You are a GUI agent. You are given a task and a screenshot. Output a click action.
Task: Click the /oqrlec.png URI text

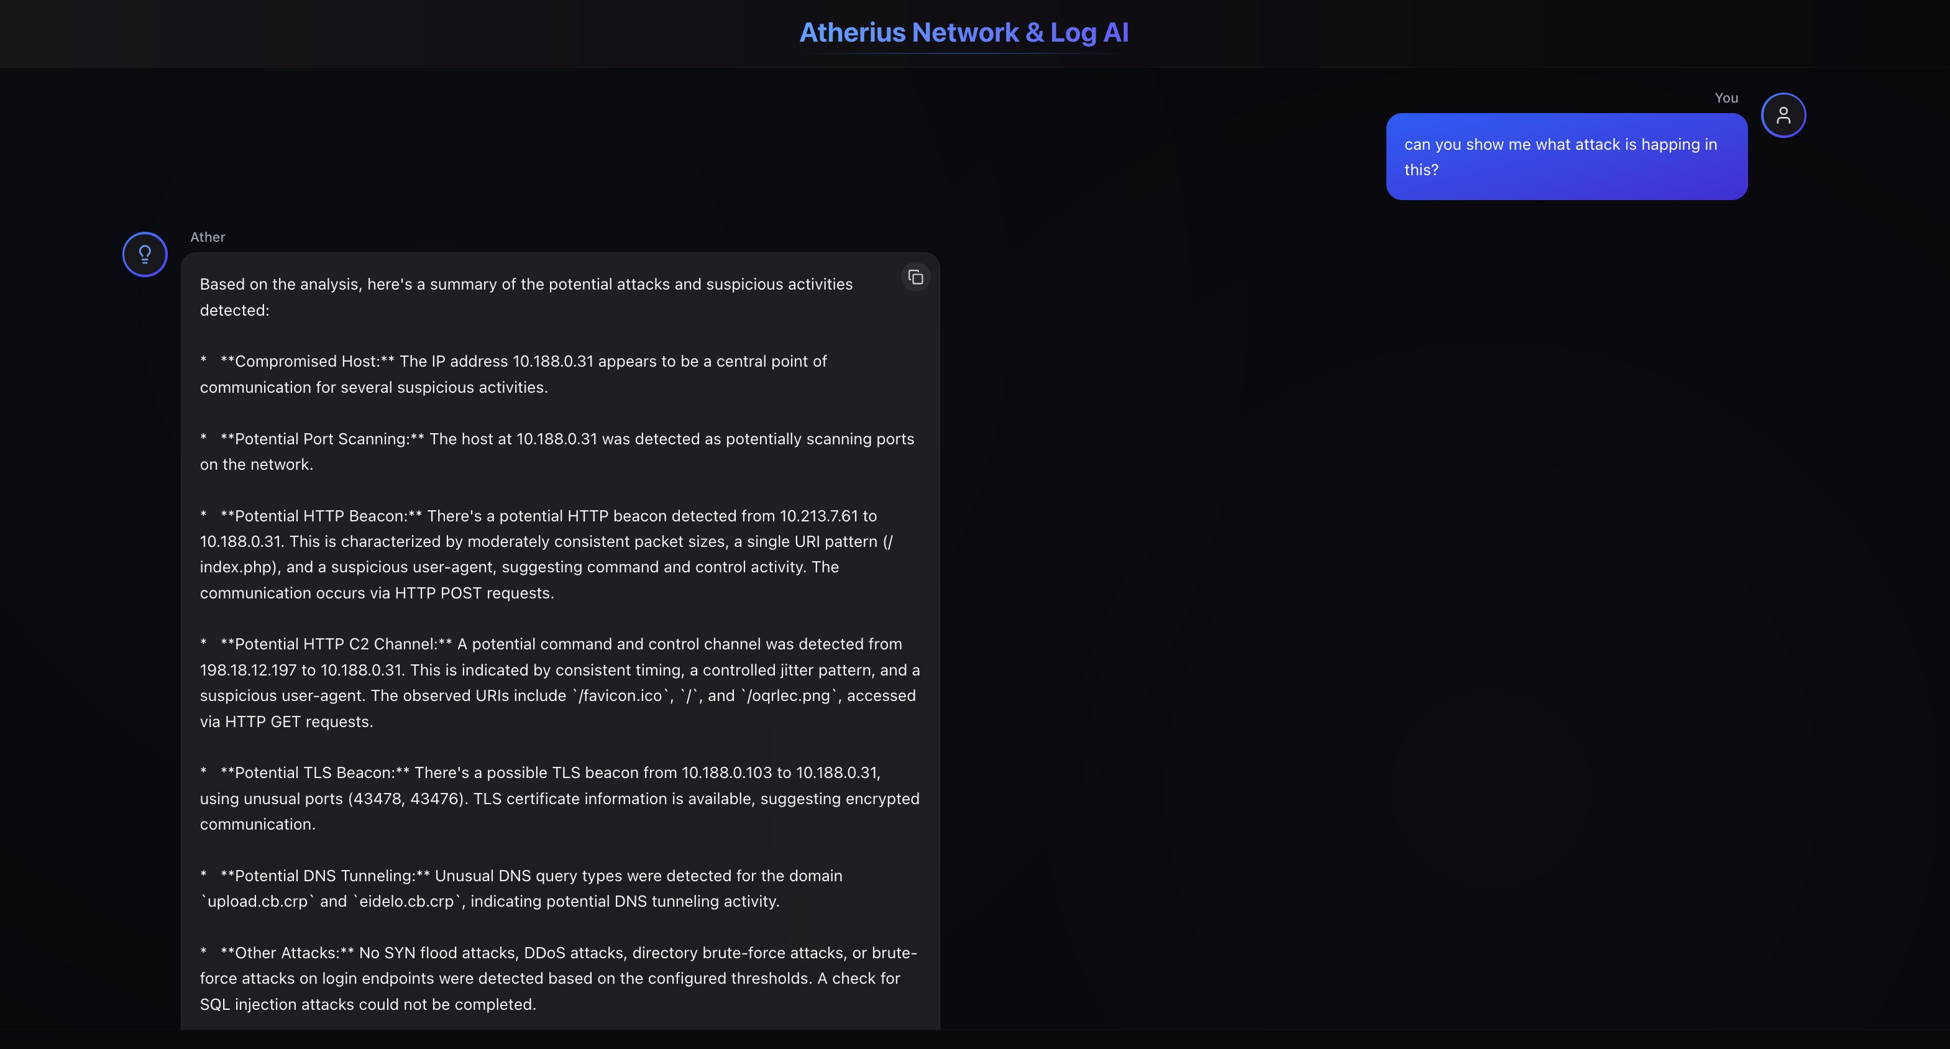coord(789,695)
